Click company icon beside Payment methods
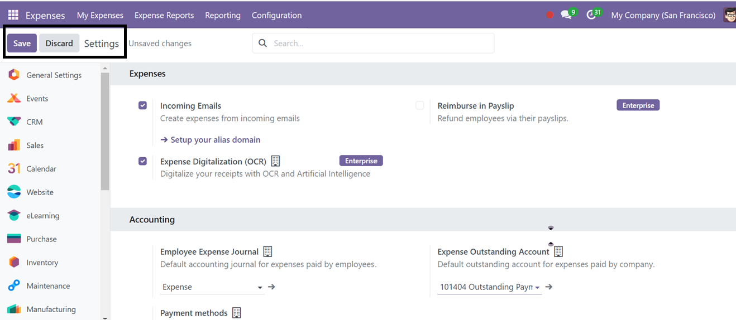The width and height of the screenshot is (736, 320). pos(237,313)
